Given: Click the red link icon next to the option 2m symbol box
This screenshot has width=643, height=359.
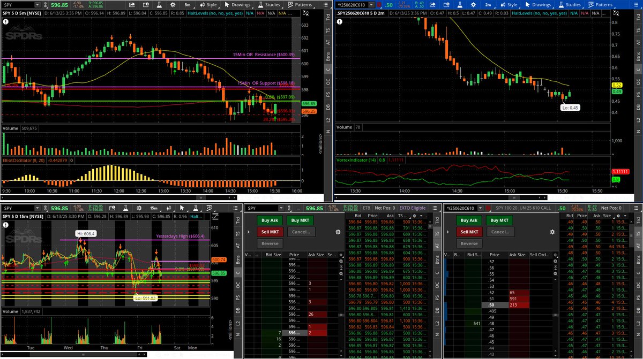Looking at the screenshot, I should tap(379, 5).
